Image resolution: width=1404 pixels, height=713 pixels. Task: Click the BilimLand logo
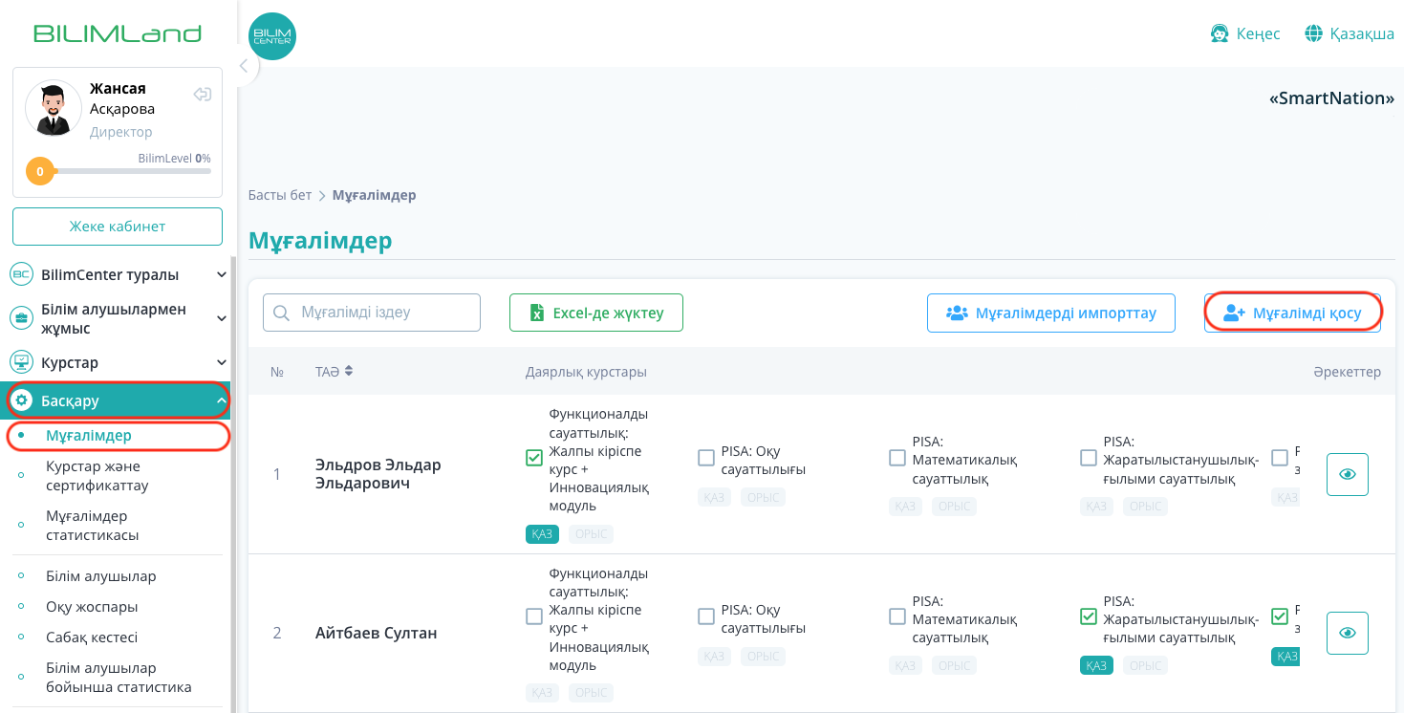118,34
